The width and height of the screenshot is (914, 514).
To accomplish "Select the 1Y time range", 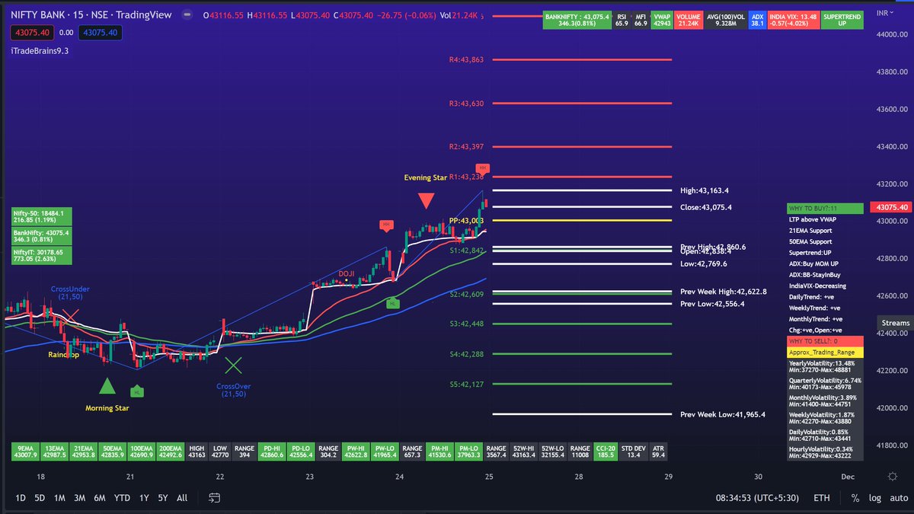I will tap(143, 498).
